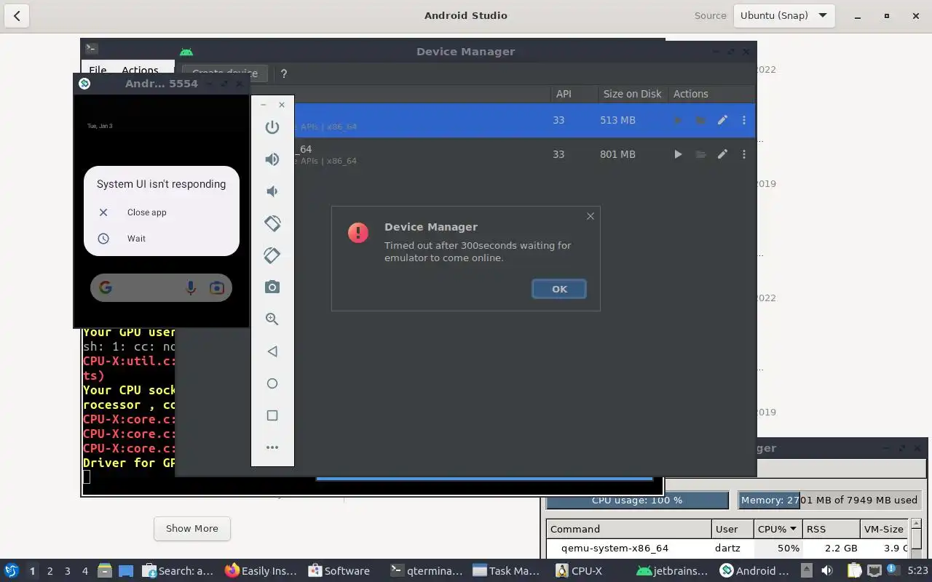Tap Google G logo in emulator
932x582 pixels.
pyautogui.click(x=106, y=287)
